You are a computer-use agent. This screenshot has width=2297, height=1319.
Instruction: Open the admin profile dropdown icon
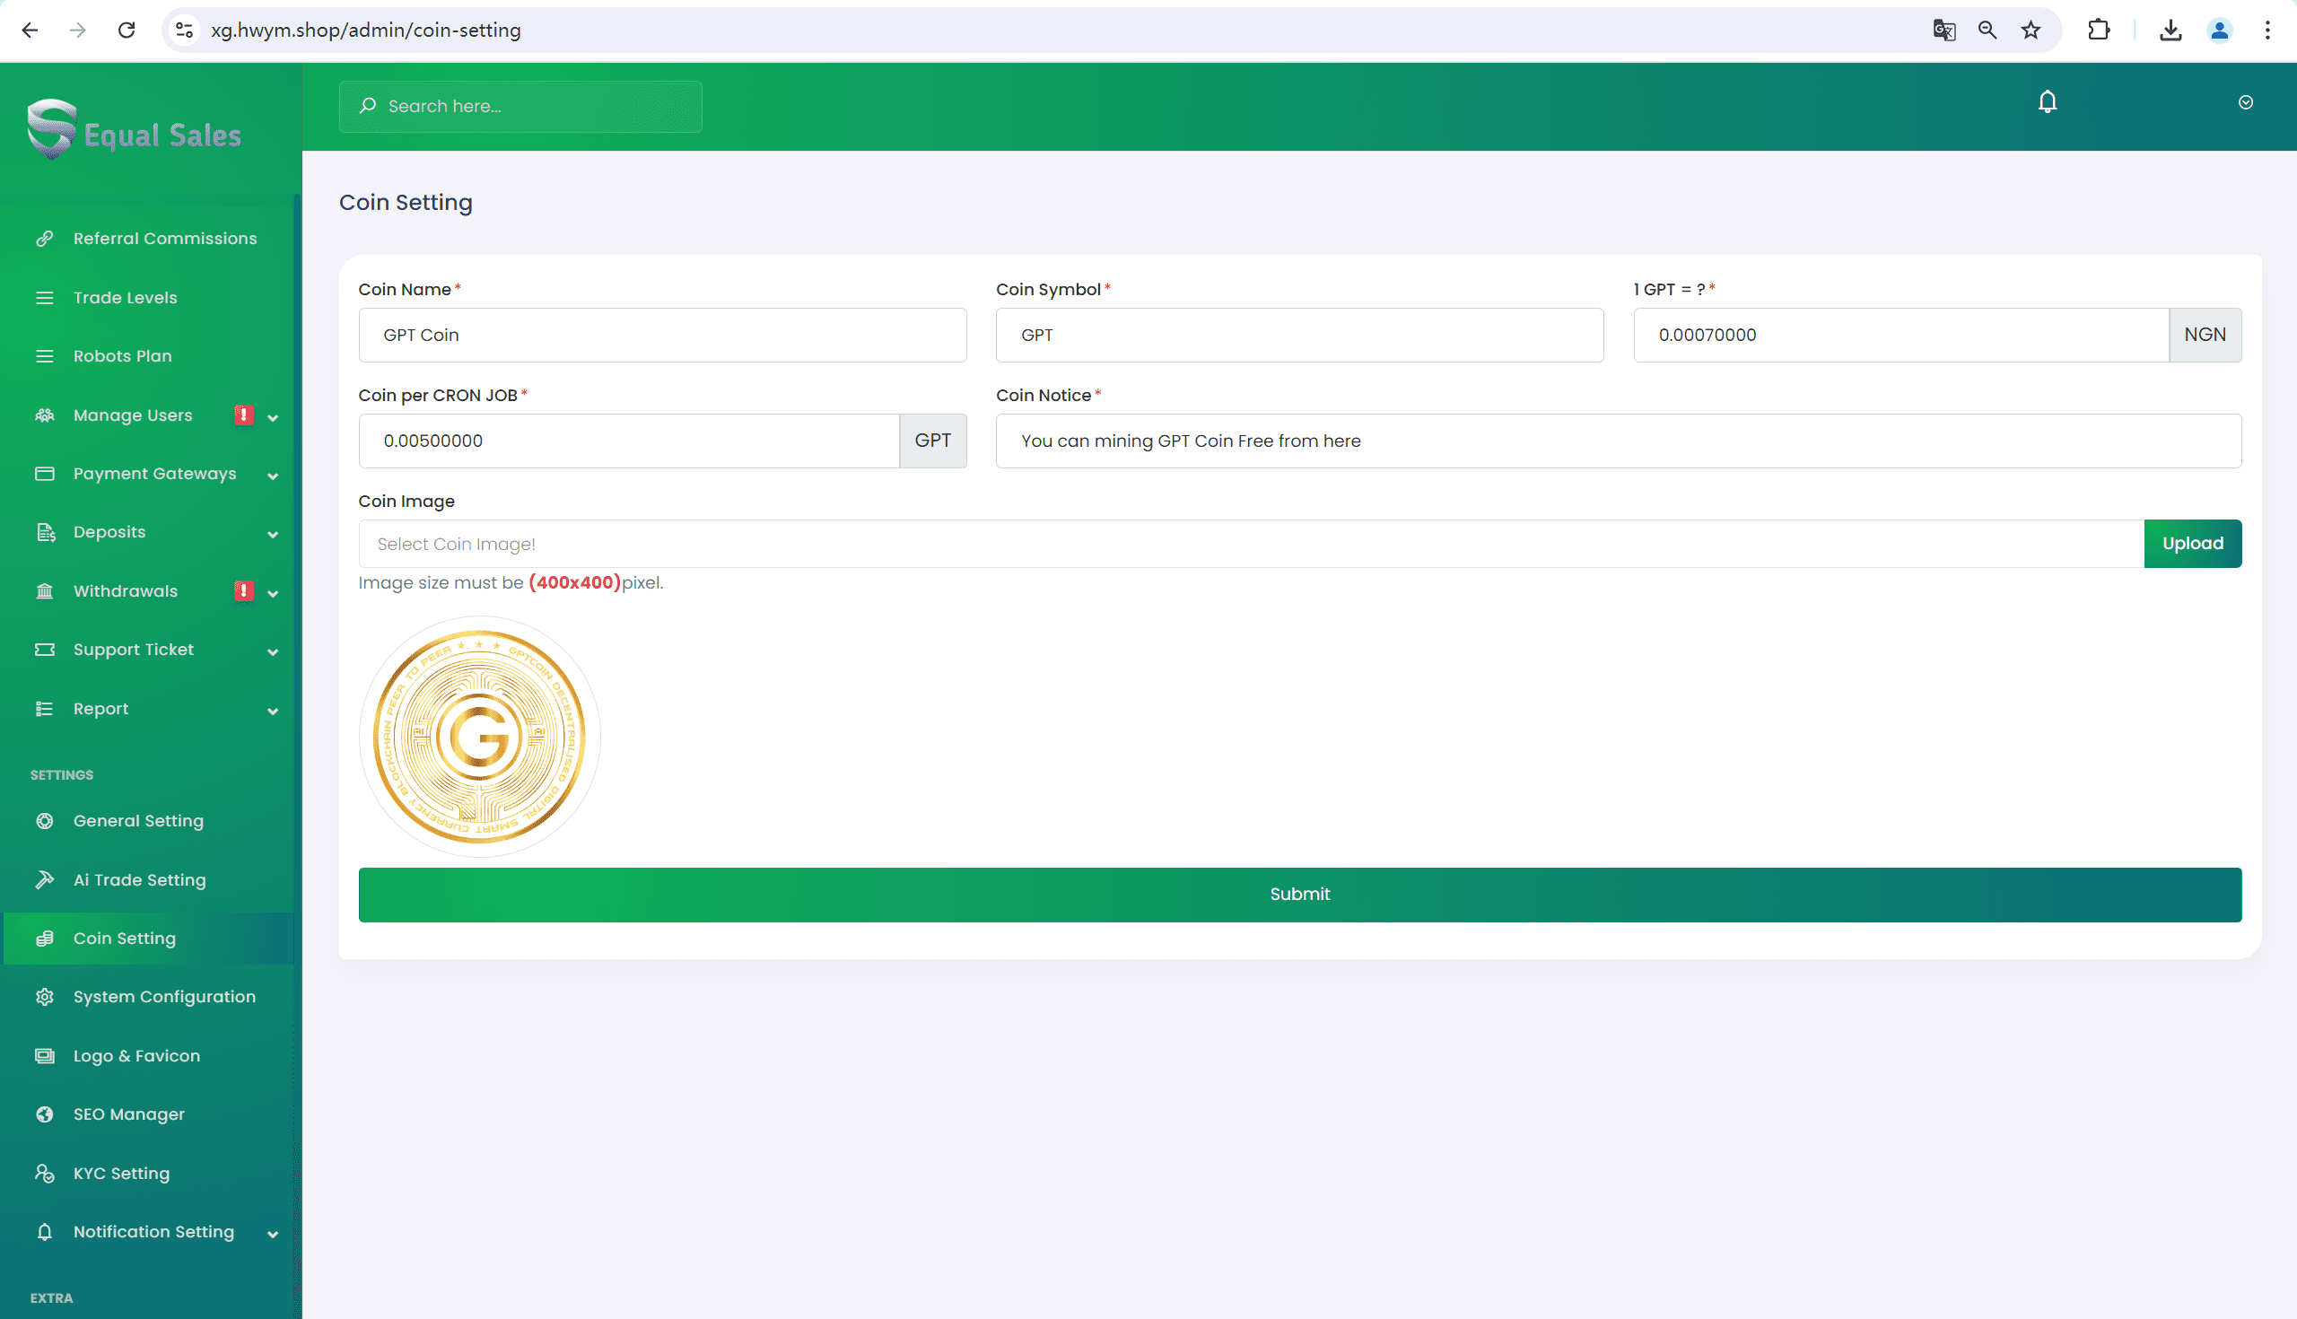coord(2245,102)
